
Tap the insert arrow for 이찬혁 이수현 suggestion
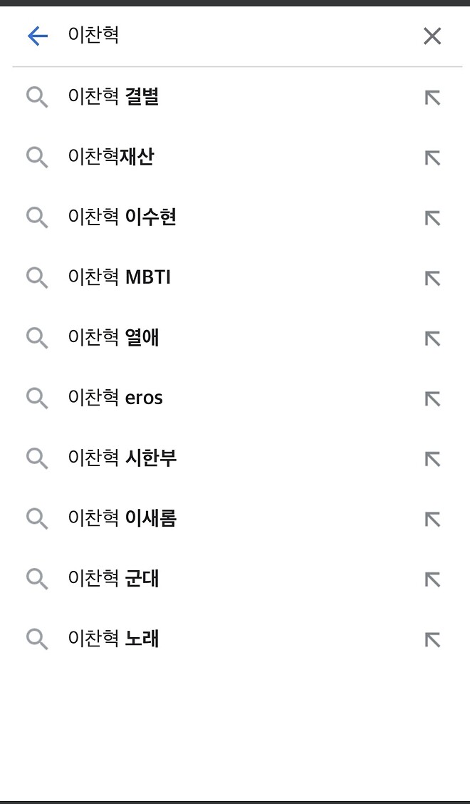(x=432, y=217)
